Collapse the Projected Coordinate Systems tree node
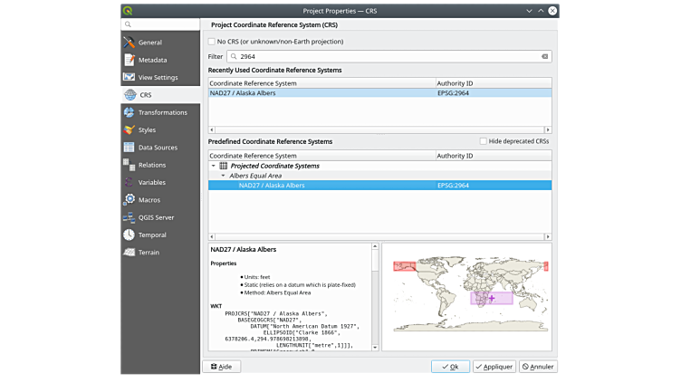The width and height of the screenshot is (681, 383). pyautogui.click(x=214, y=167)
